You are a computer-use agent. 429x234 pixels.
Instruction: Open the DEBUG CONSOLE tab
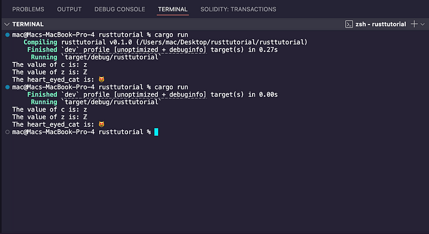coord(120,9)
